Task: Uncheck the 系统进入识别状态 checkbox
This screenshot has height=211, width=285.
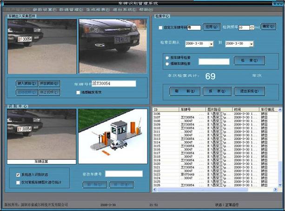Action: pyautogui.click(x=18, y=174)
